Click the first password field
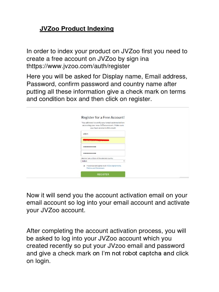This screenshot has width=219, height=292. coord(103,147)
